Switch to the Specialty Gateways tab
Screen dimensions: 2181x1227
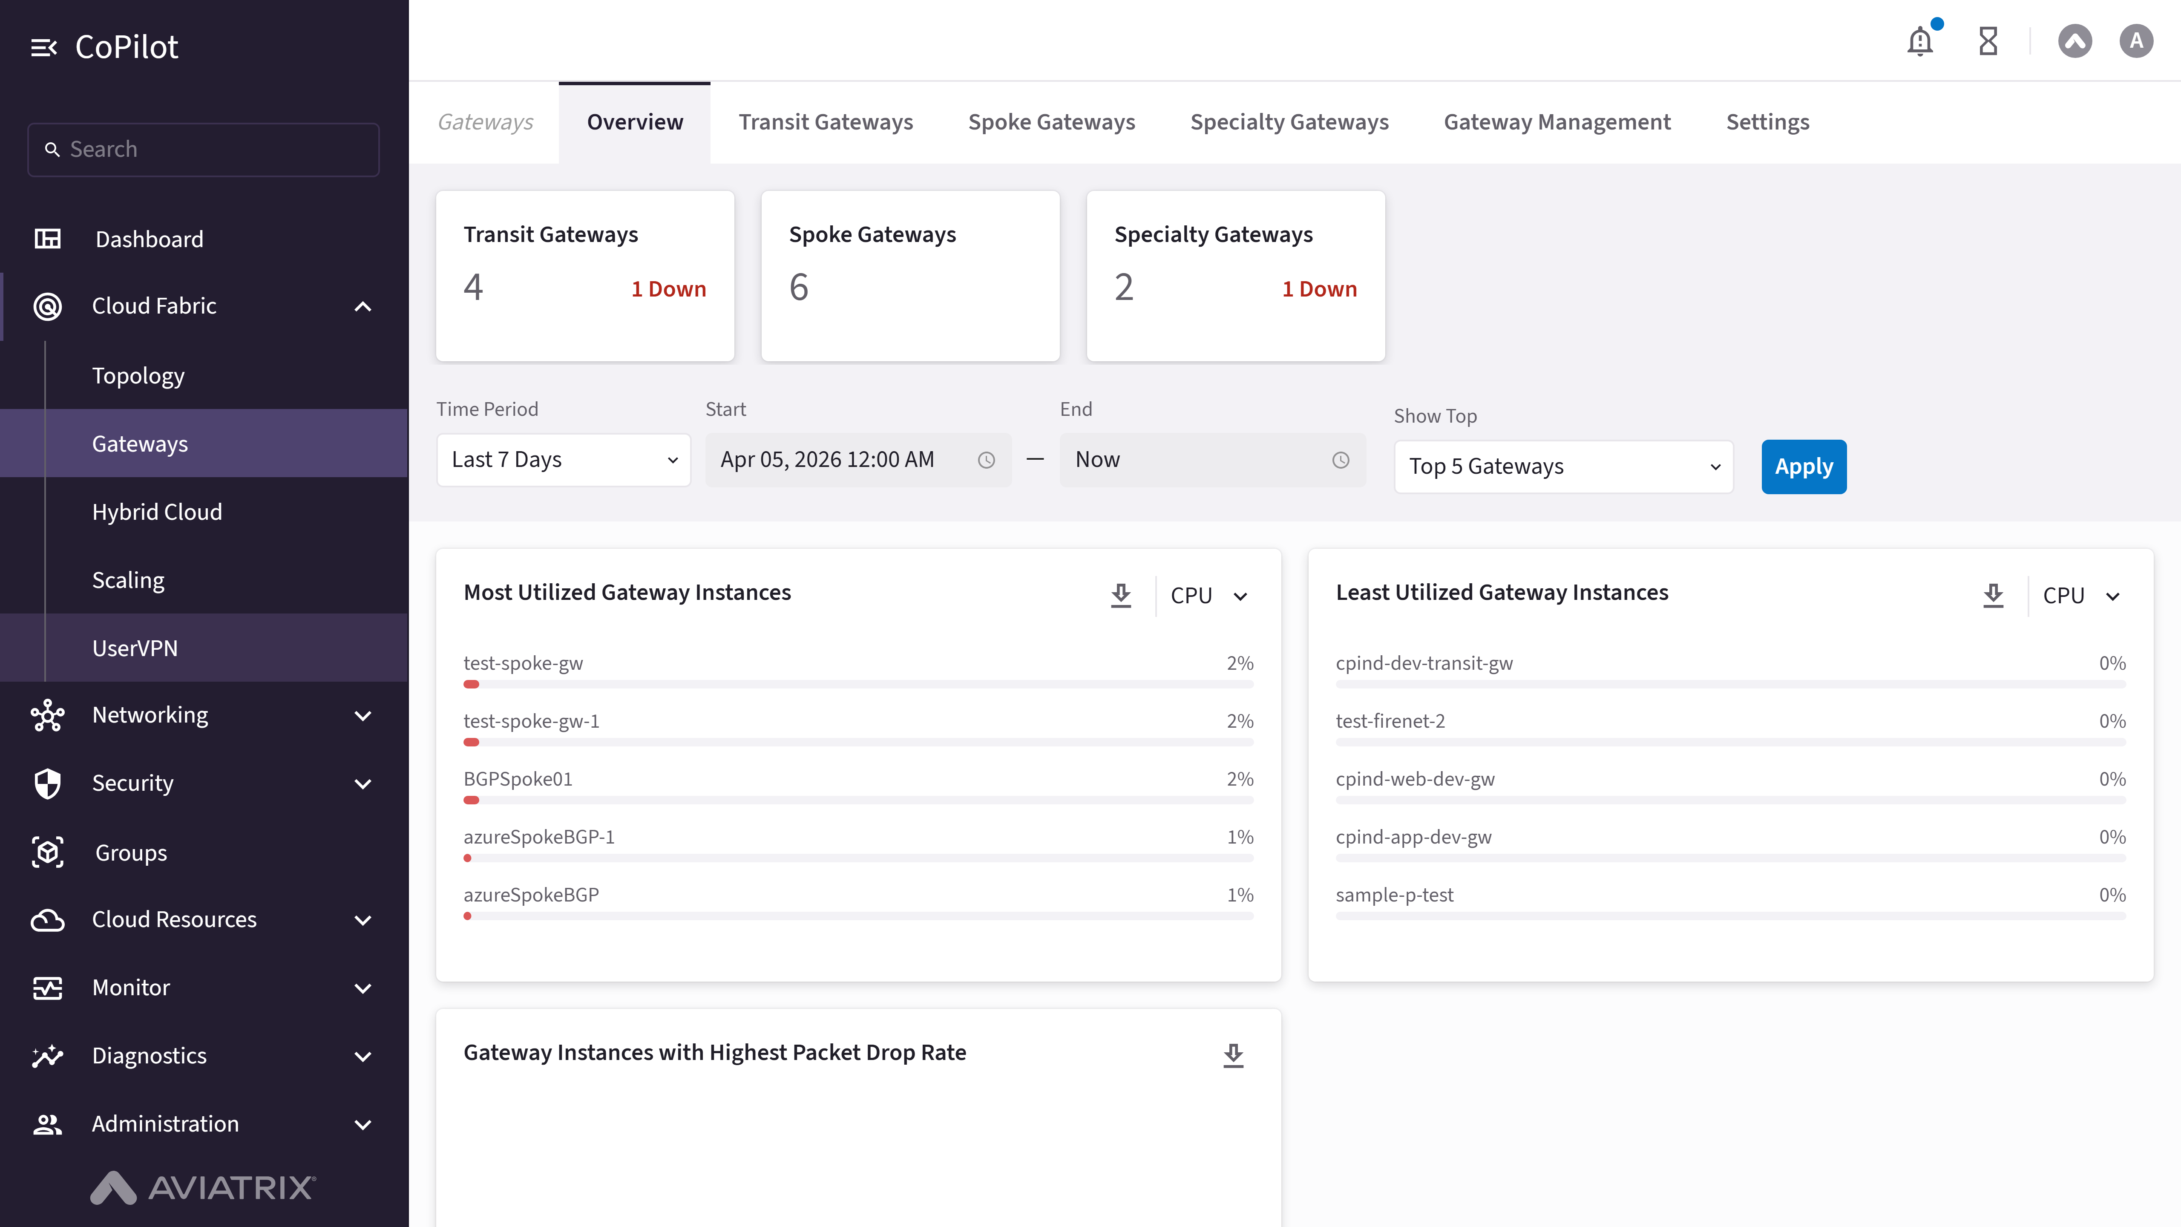click(x=1289, y=122)
